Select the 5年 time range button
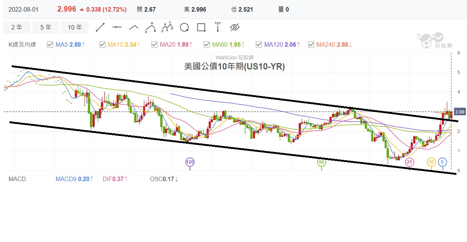 [46, 27]
